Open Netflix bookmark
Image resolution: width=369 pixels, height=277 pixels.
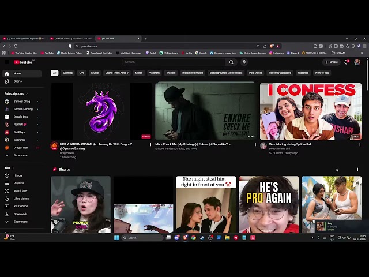pos(187,53)
